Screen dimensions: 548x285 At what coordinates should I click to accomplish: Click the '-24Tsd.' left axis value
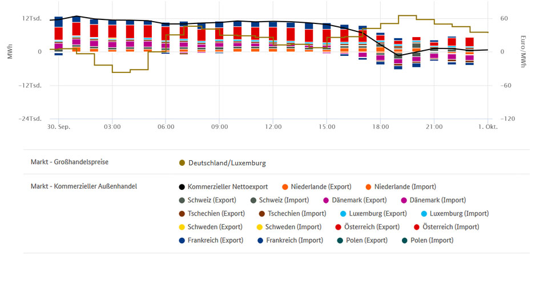tap(30, 119)
